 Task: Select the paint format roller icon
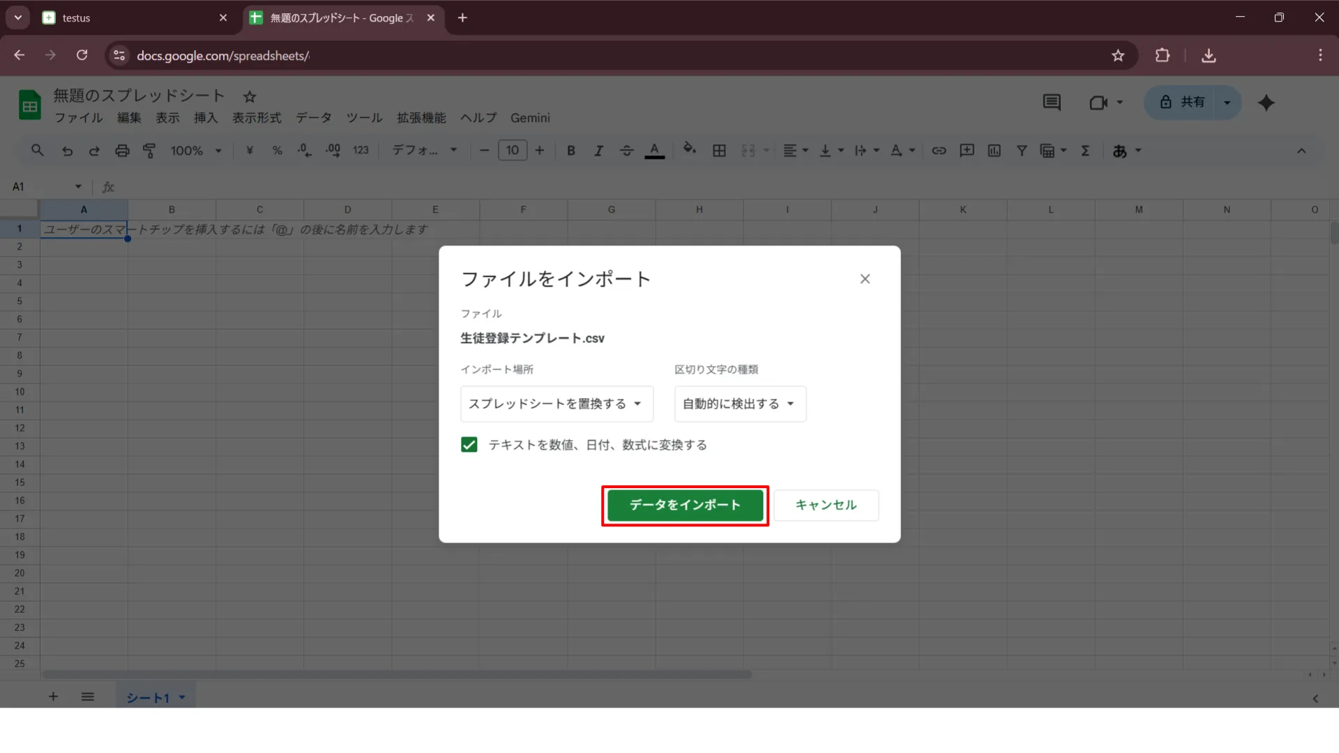click(149, 151)
